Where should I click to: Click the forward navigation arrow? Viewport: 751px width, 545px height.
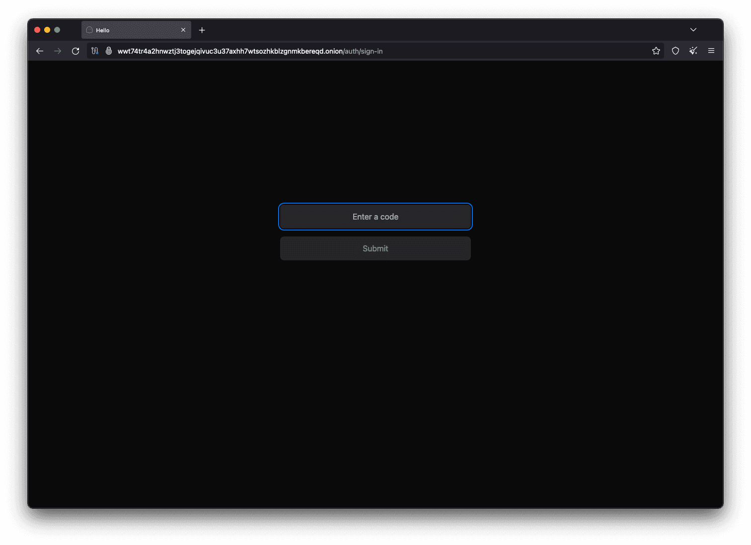58,51
